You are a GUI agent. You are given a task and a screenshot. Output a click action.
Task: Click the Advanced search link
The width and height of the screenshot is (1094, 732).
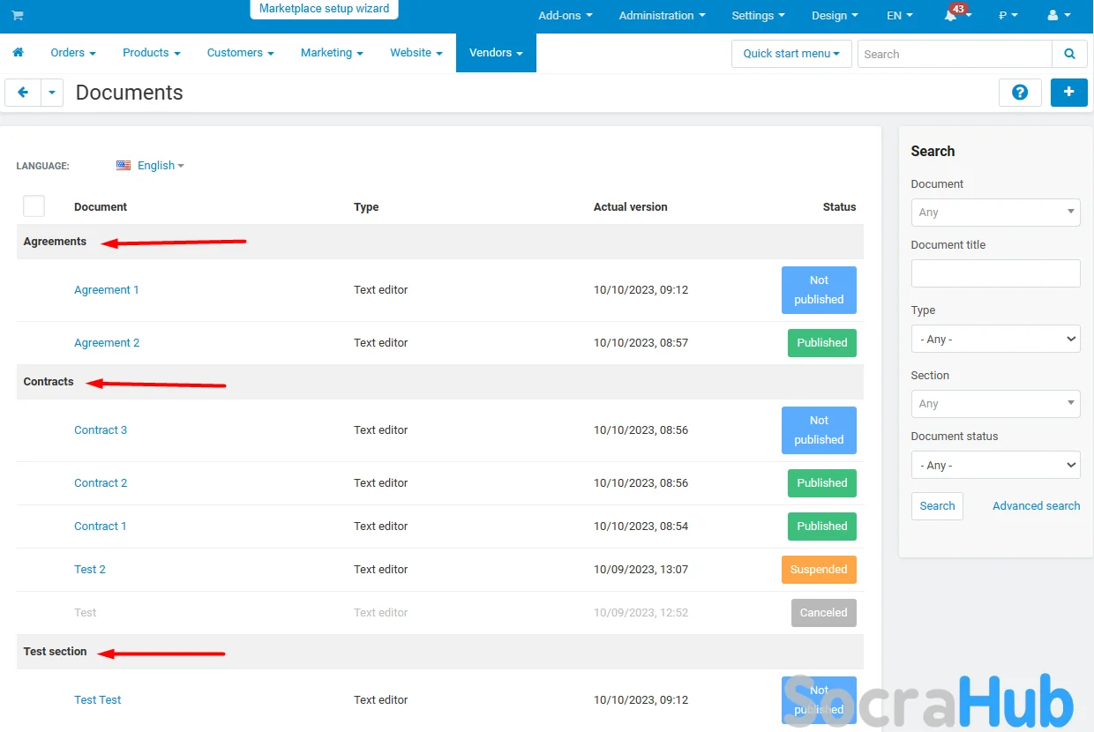pos(1036,506)
